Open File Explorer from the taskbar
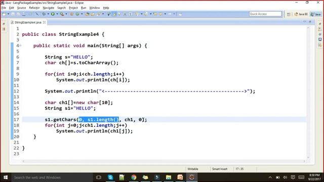 click(x=169, y=177)
